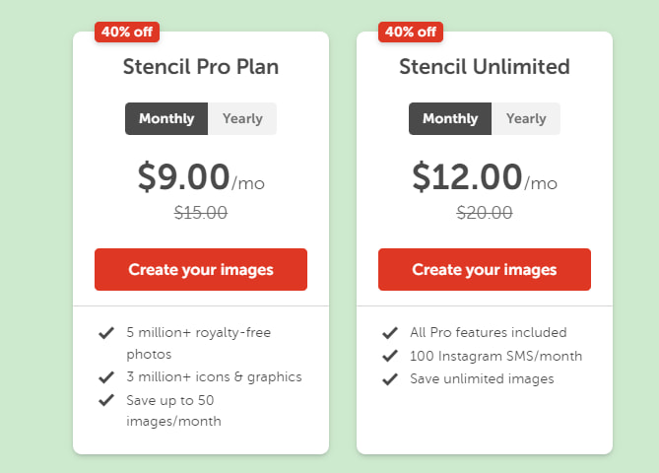Click checkmark beside 3 million+ icons & graphics
Image resolution: width=659 pixels, height=473 pixels.
[106, 376]
